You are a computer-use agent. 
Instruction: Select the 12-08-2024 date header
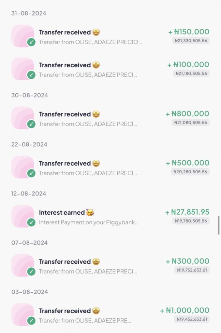(29, 193)
